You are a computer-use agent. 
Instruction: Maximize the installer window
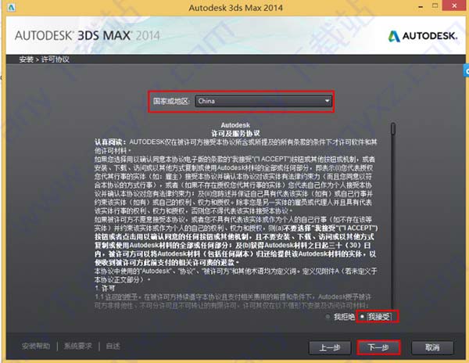tap(435, 6)
